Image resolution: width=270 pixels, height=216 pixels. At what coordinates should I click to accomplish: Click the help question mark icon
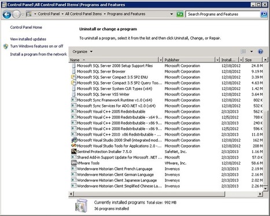(260, 51)
